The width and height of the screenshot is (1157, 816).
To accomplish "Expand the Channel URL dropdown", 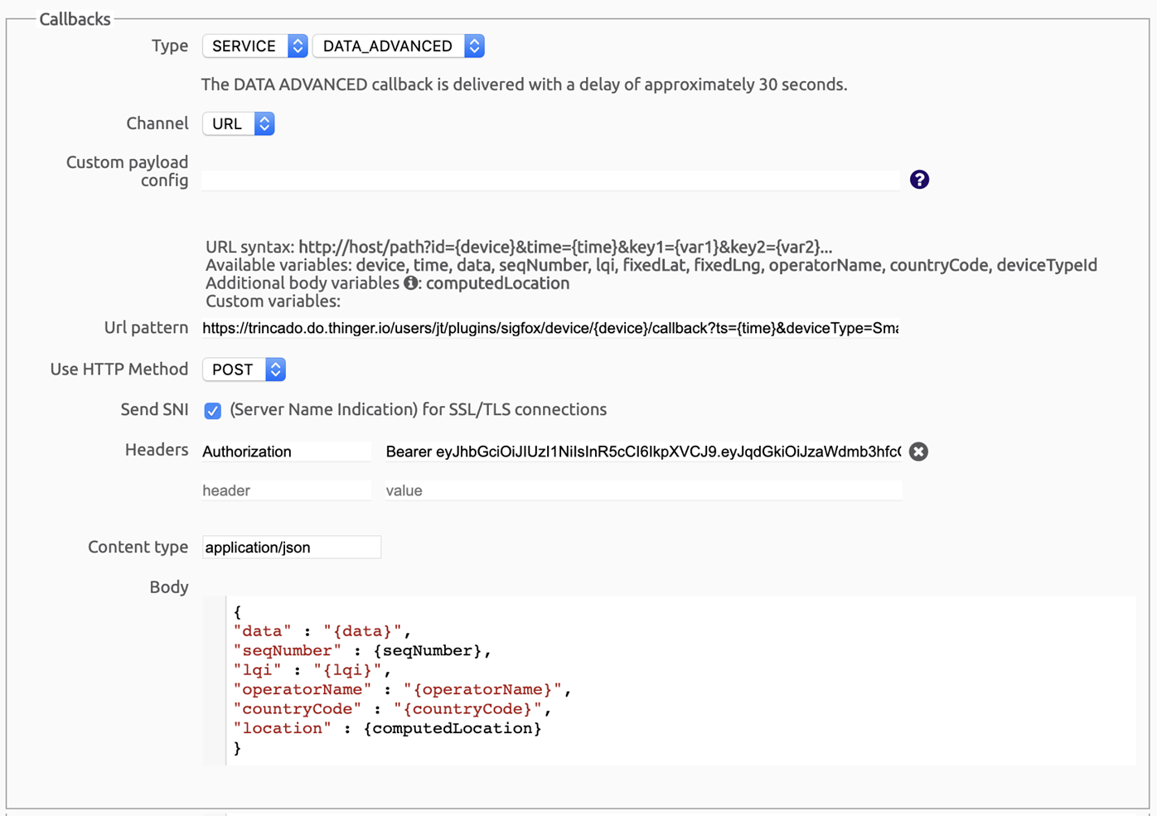I will (239, 123).
